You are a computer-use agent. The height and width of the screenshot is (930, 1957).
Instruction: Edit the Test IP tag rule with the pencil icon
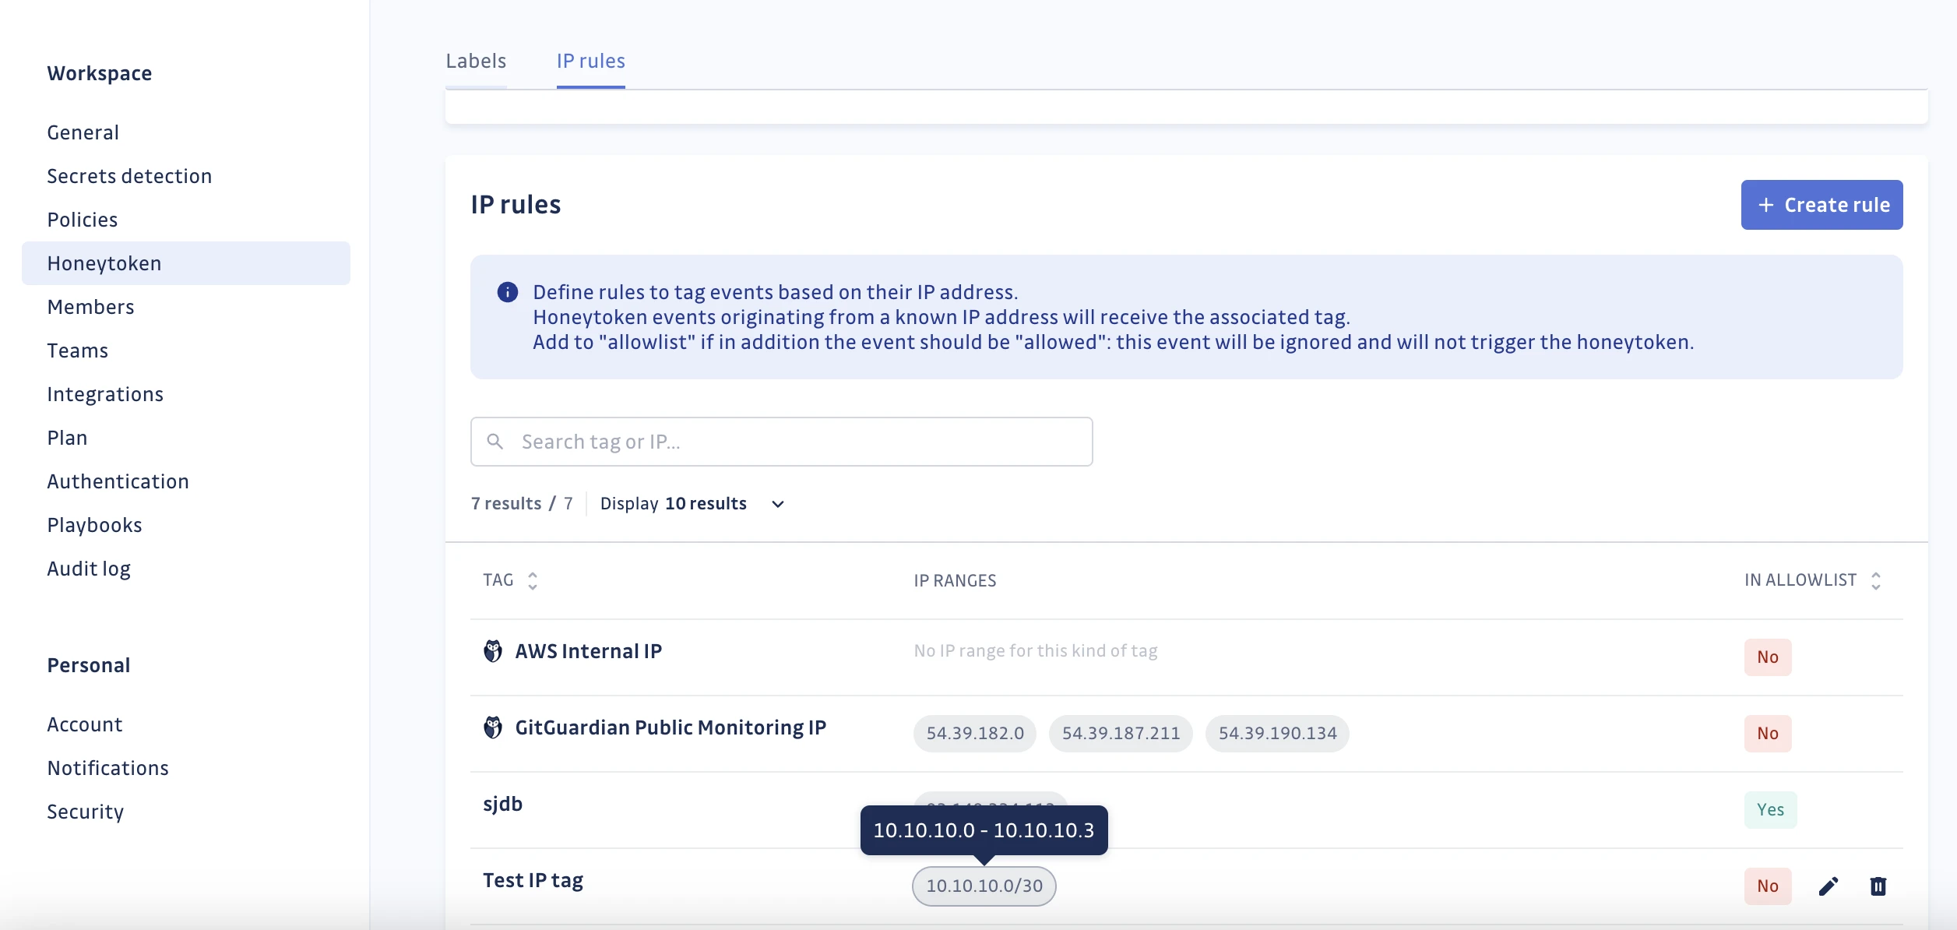click(x=1828, y=886)
